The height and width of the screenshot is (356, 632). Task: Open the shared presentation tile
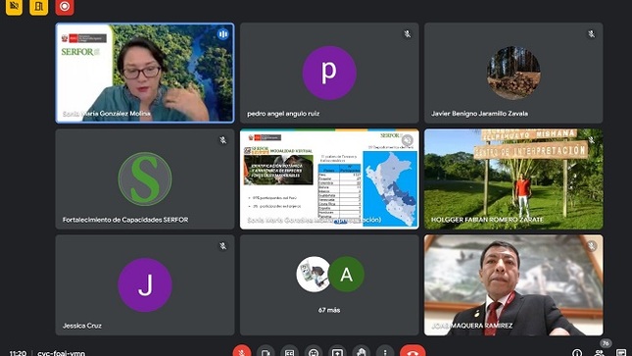pyautogui.click(x=329, y=178)
